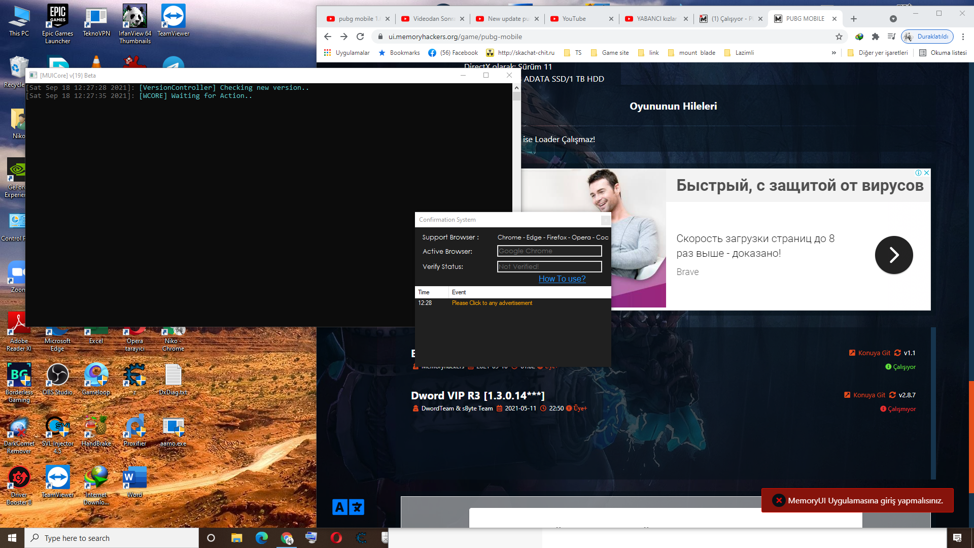The height and width of the screenshot is (548, 974).
Task: Switch to the 'YABANCI kızlar' tab
Action: 655,19
